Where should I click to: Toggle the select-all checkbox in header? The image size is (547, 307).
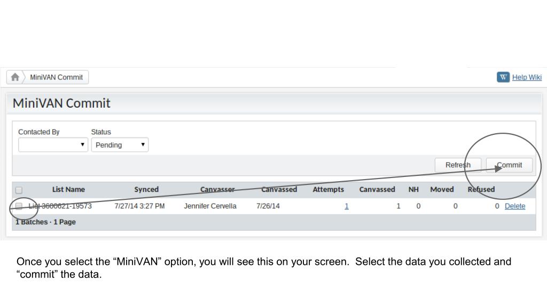point(19,190)
